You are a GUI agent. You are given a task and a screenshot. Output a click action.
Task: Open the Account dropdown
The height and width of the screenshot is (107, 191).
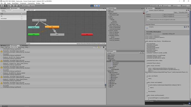pyautogui.click(x=167, y=6)
